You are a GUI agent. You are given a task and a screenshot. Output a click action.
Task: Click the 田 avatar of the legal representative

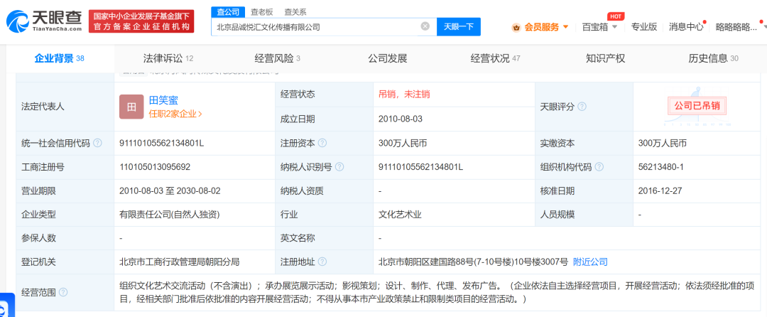131,107
